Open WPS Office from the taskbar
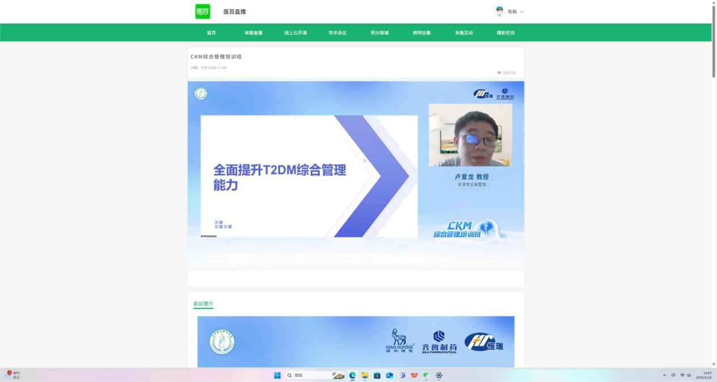Image resolution: width=717 pixels, height=382 pixels. [414, 375]
